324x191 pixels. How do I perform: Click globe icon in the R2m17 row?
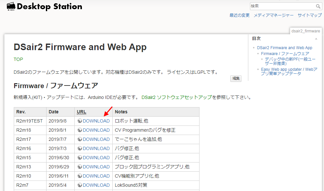click(80, 139)
